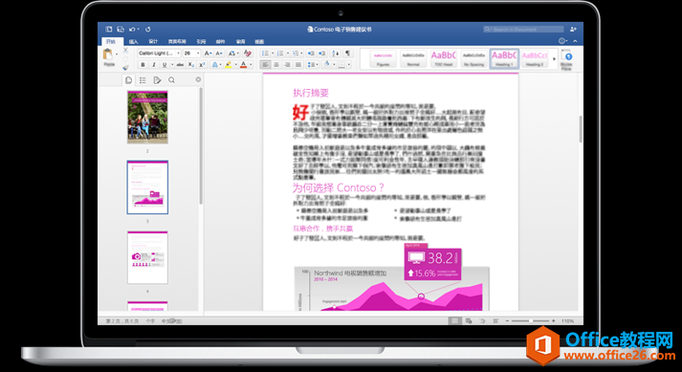The image size is (682, 372).
Task: Select the No Spacing style
Action: tap(473, 58)
